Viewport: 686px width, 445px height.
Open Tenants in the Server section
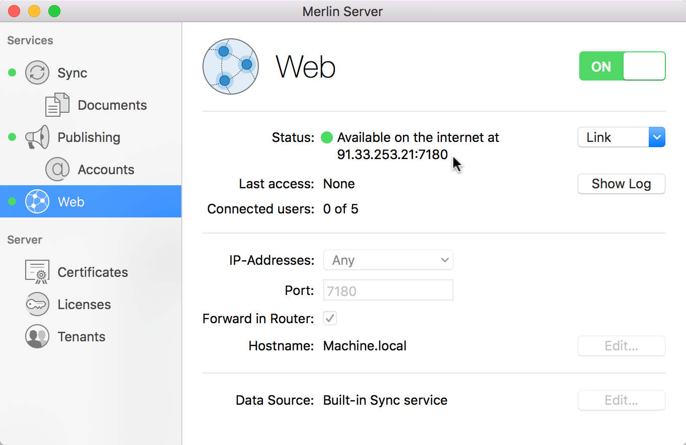pos(91,336)
